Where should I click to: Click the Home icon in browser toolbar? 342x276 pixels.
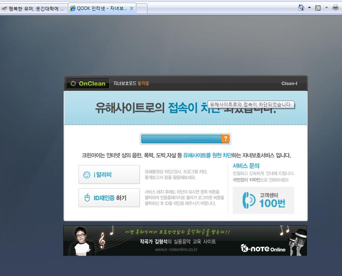click(x=301, y=7)
